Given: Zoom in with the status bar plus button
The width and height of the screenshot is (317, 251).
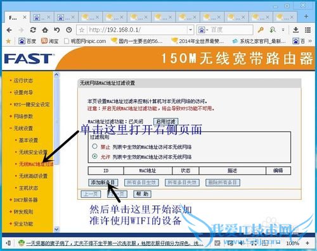Looking at the screenshot, I should [307, 243].
